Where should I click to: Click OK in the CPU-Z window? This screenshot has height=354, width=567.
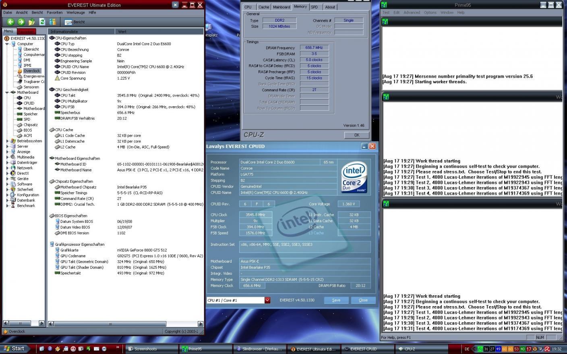(x=356, y=135)
